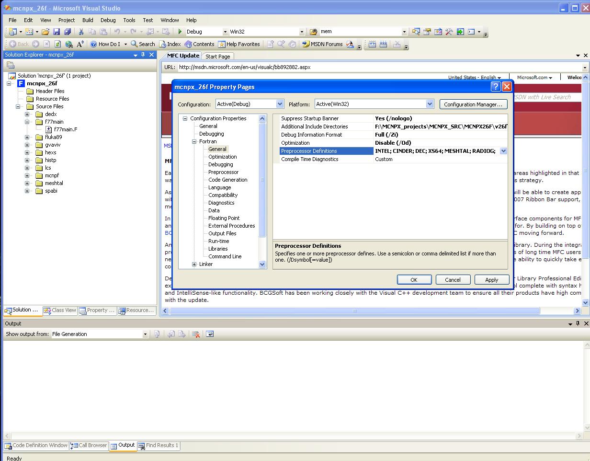Collapse the Fortran node in property tree
This screenshot has height=461, width=590.
click(x=194, y=141)
